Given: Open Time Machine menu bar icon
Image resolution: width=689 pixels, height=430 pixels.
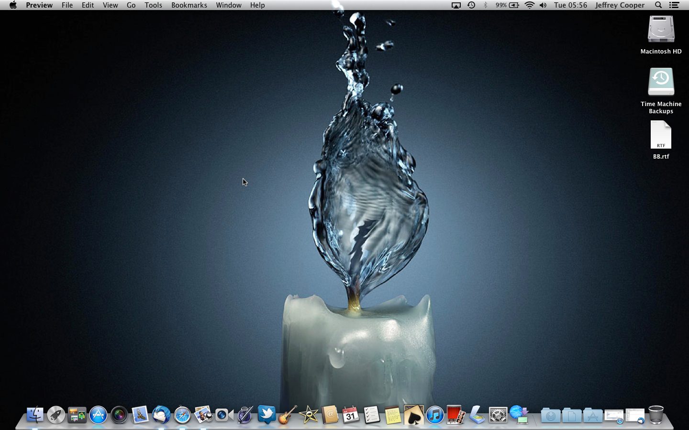Looking at the screenshot, I should click(x=471, y=5).
